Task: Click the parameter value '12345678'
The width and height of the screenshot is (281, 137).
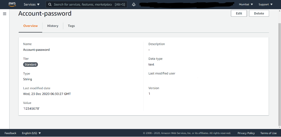Action: (31, 108)
